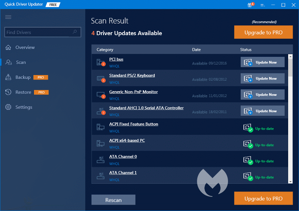Click the FREE badge in title bar
The height and width of the screenshot is (211, 299).
tap(53, 4)
